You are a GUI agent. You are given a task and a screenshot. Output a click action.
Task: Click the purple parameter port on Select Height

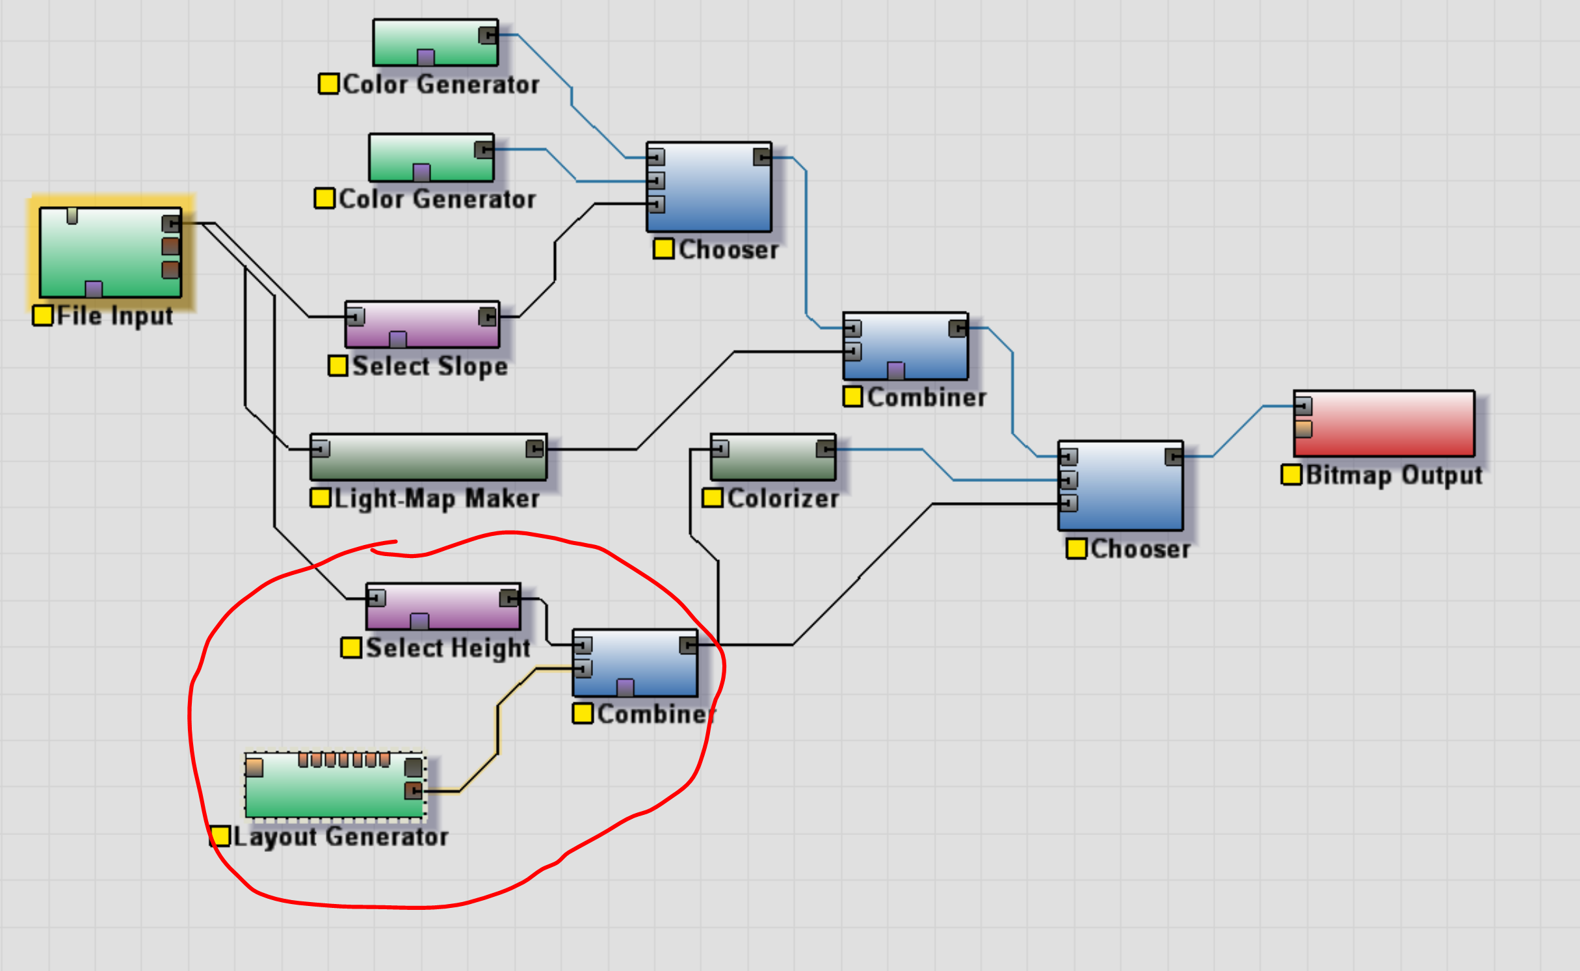coord(419,621)
